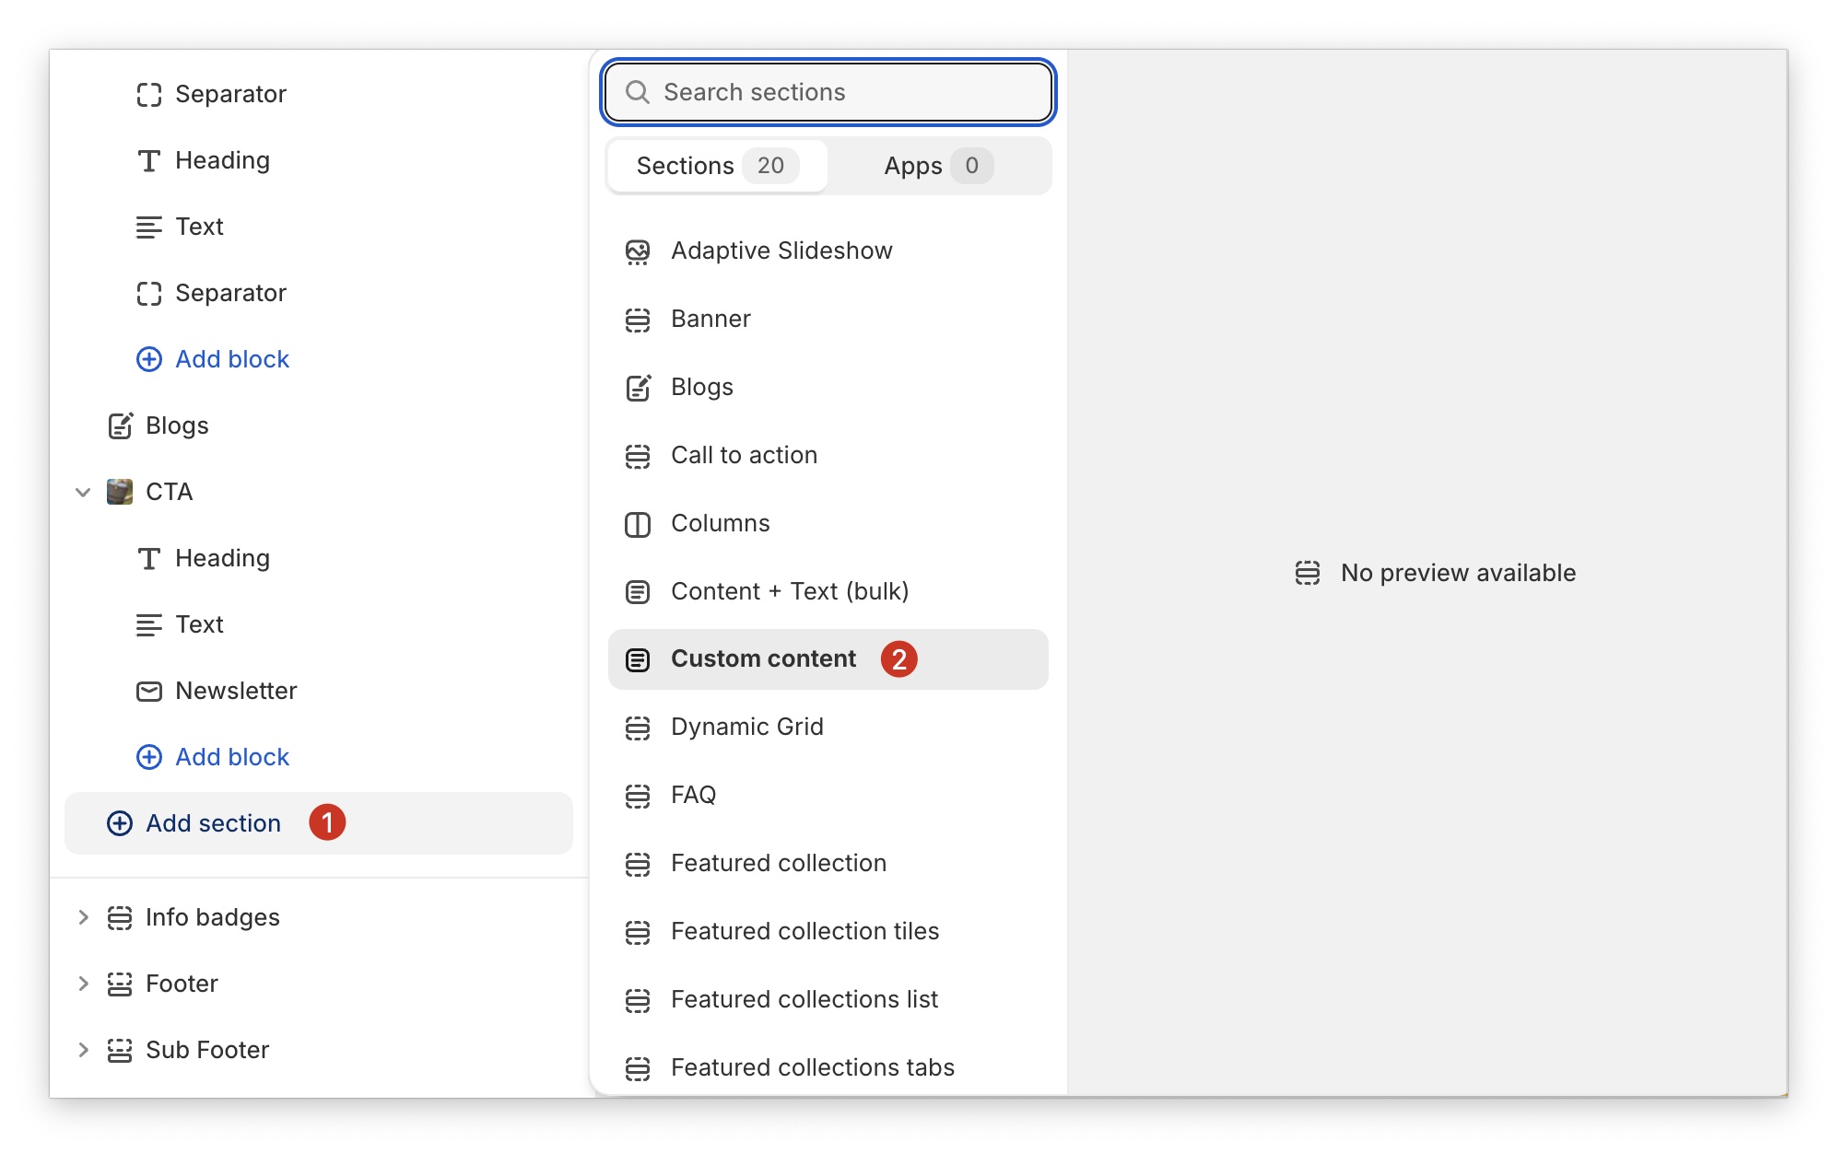Click the Columns section icon
This screenshot has height=1153, width=1832.
click(x=637, y=524)
